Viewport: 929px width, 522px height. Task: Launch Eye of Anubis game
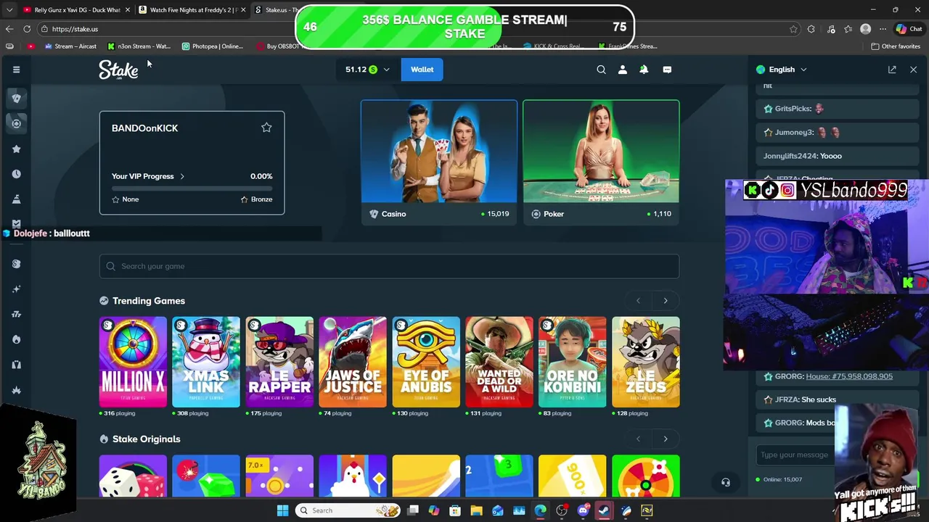pos(426,362)
